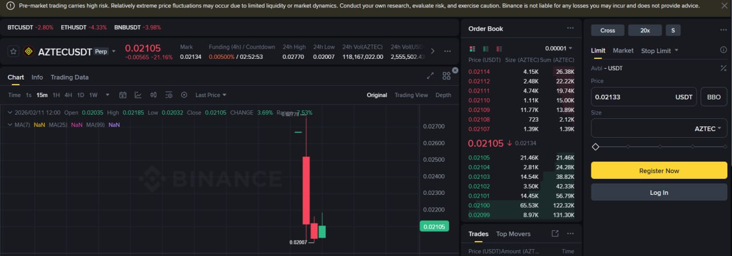Click the Register Now button
Screen dimensions: 732x256
click(x=659, y=170)
